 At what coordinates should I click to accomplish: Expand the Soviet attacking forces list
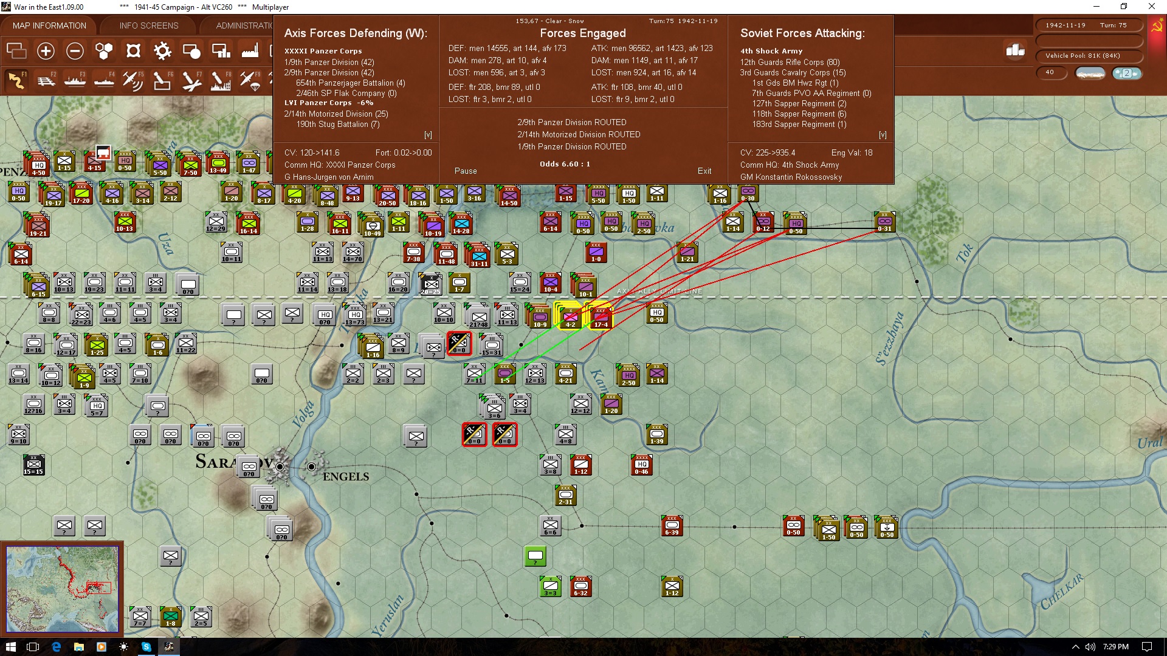[883, 135]
